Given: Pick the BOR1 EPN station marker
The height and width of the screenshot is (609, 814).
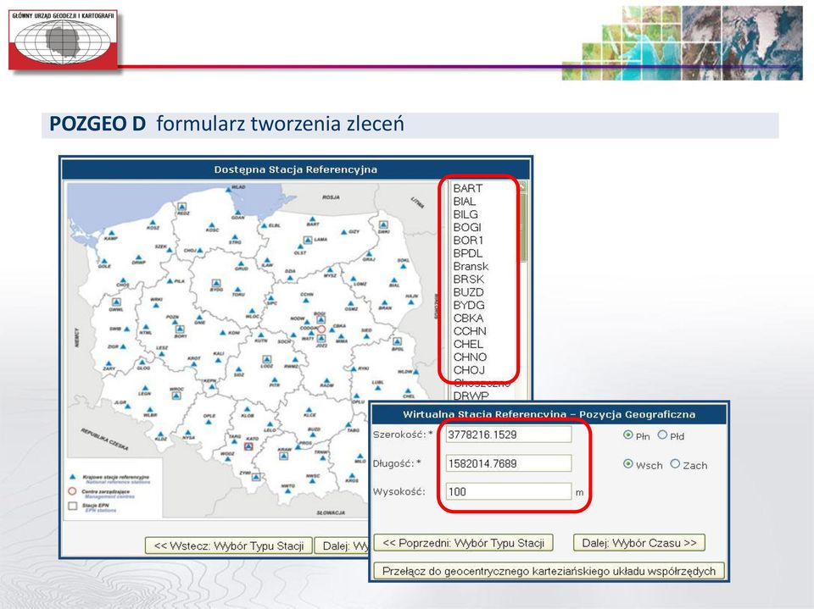Looking at the screenshot, I should click(180, 329).
